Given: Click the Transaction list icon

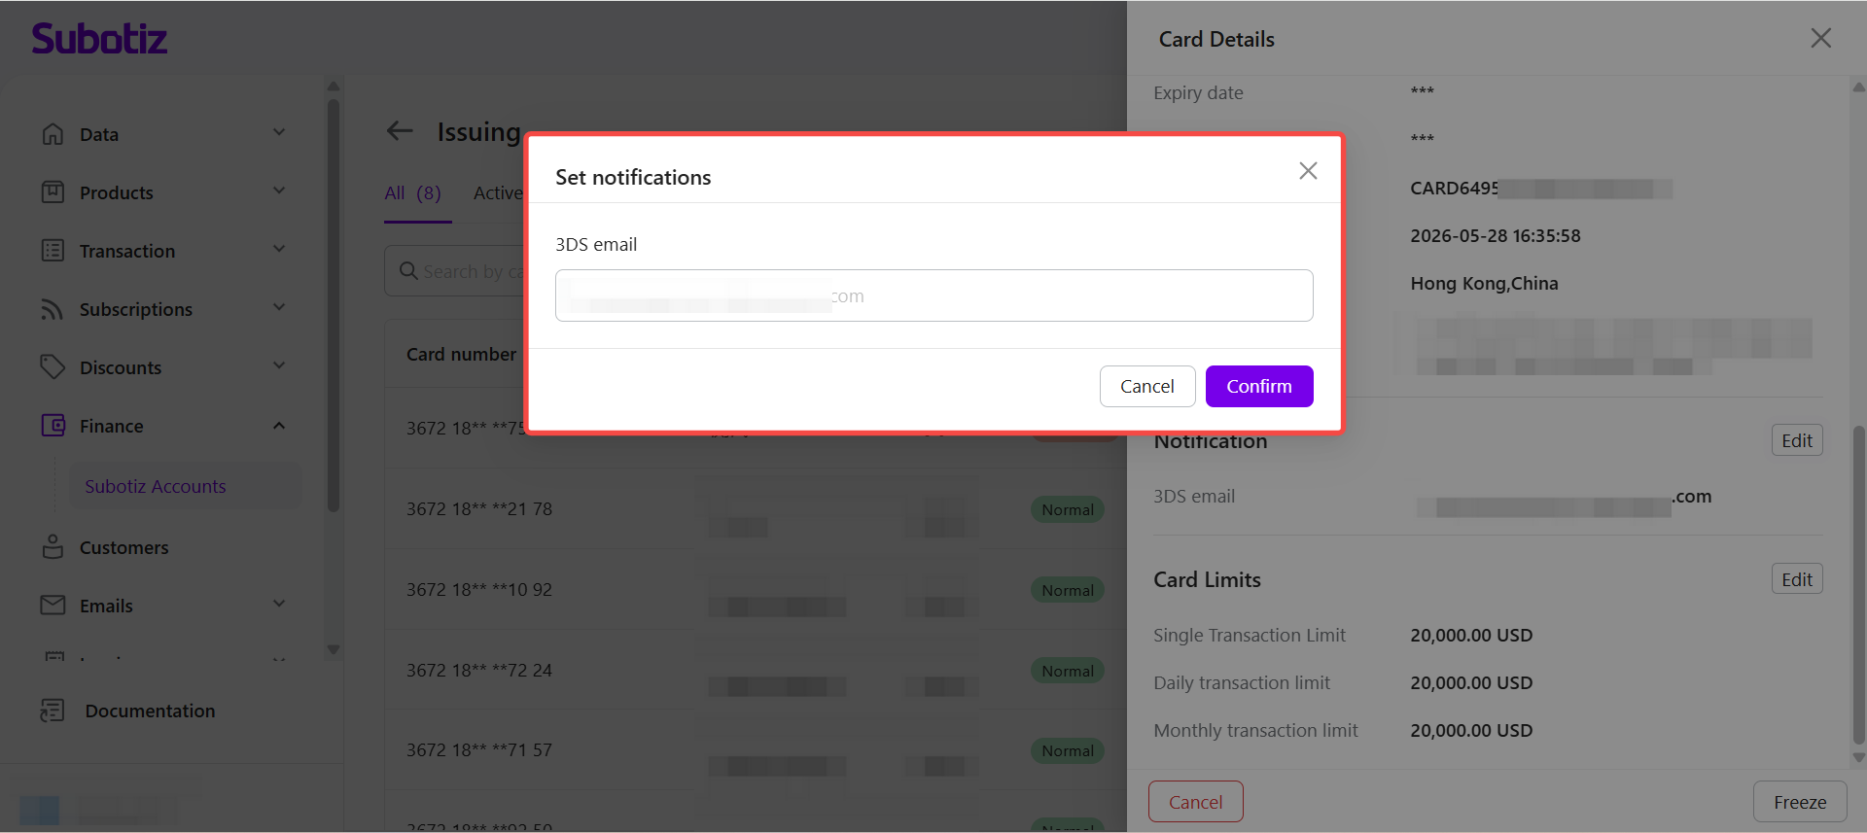Looking at the screenshot, I should pyautogui.click(x=53, y=251).
